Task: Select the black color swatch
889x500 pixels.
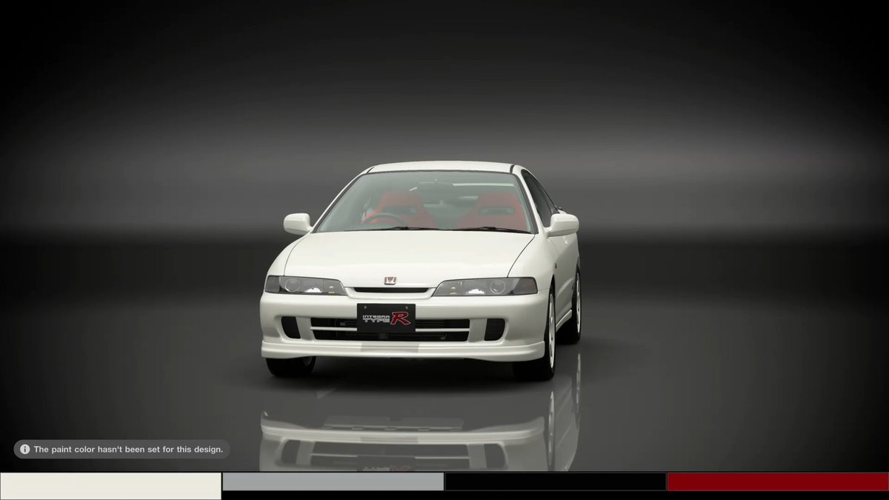Action: click(555, 481)
